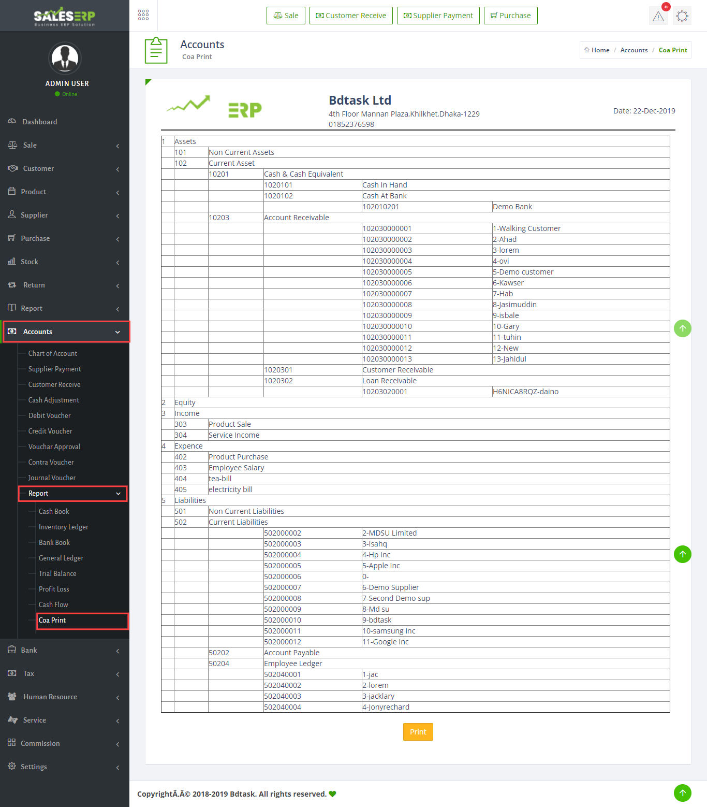Click the orange Print button
The image size is (707, 807).
click(x=418, y=732)
